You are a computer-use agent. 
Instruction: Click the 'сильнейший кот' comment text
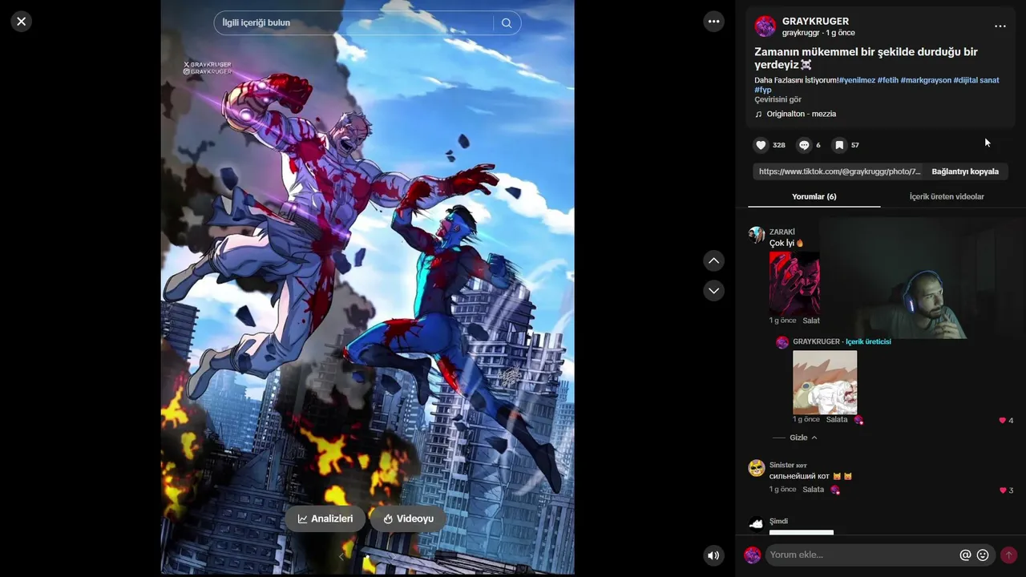coord(800,476)
